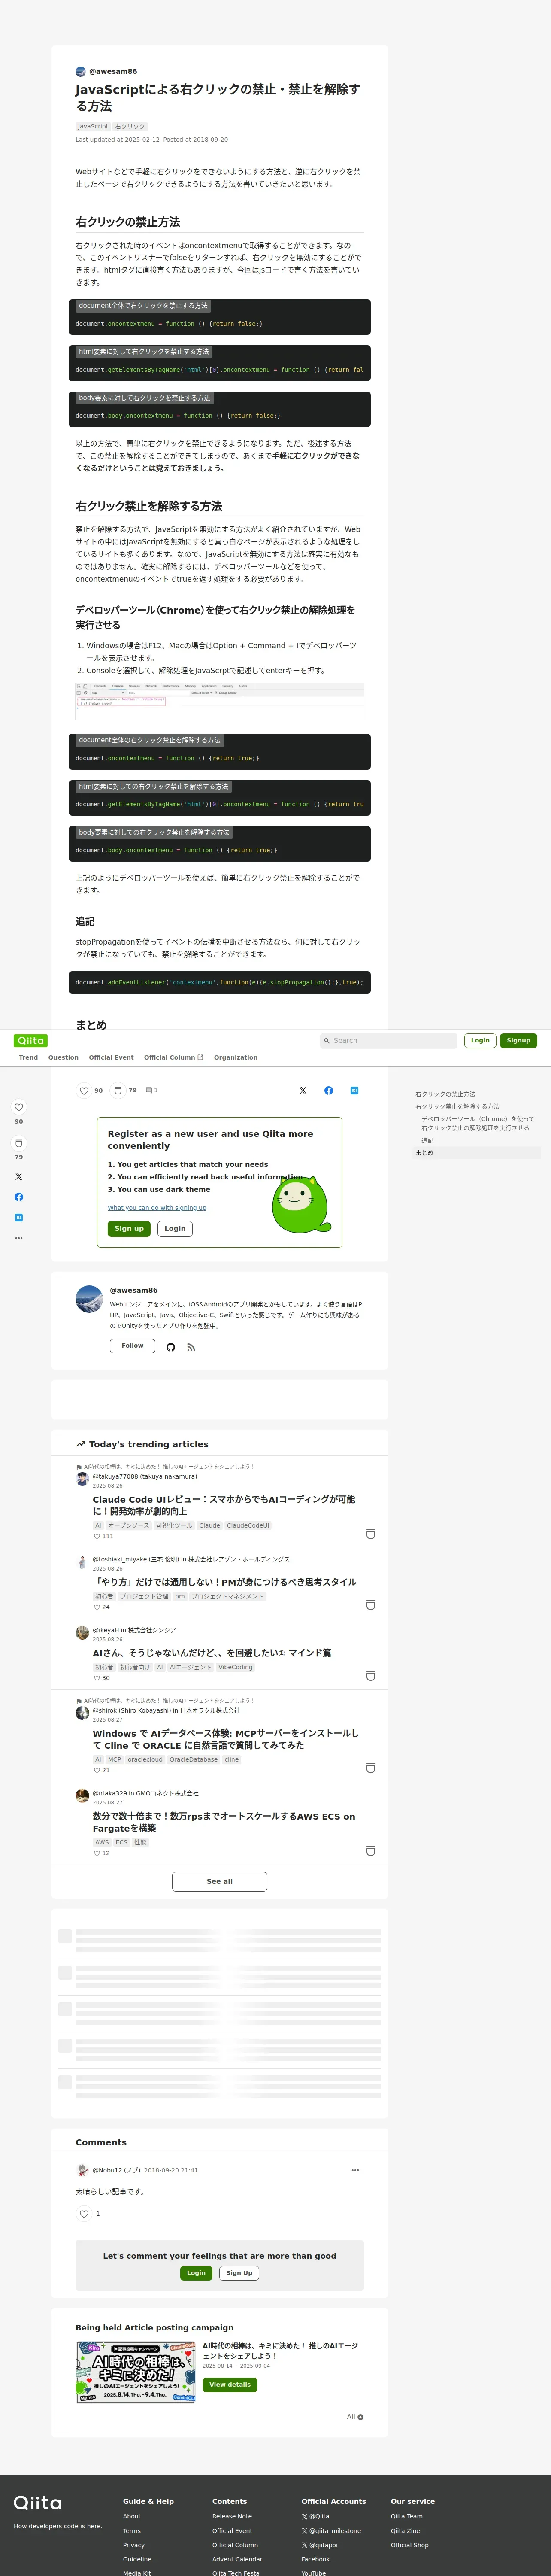551x2576 pixels.
Task: Go to the Official Event tab
Action: point(111,1057)
